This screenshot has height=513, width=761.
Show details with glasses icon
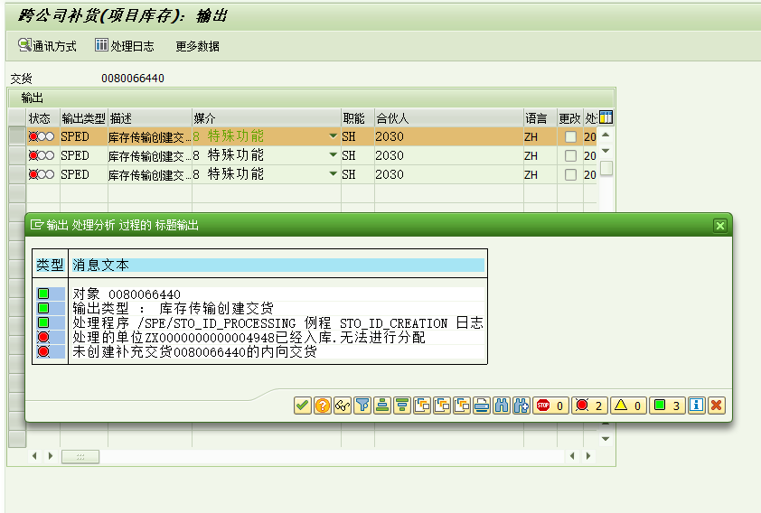(x=343, y=406)
